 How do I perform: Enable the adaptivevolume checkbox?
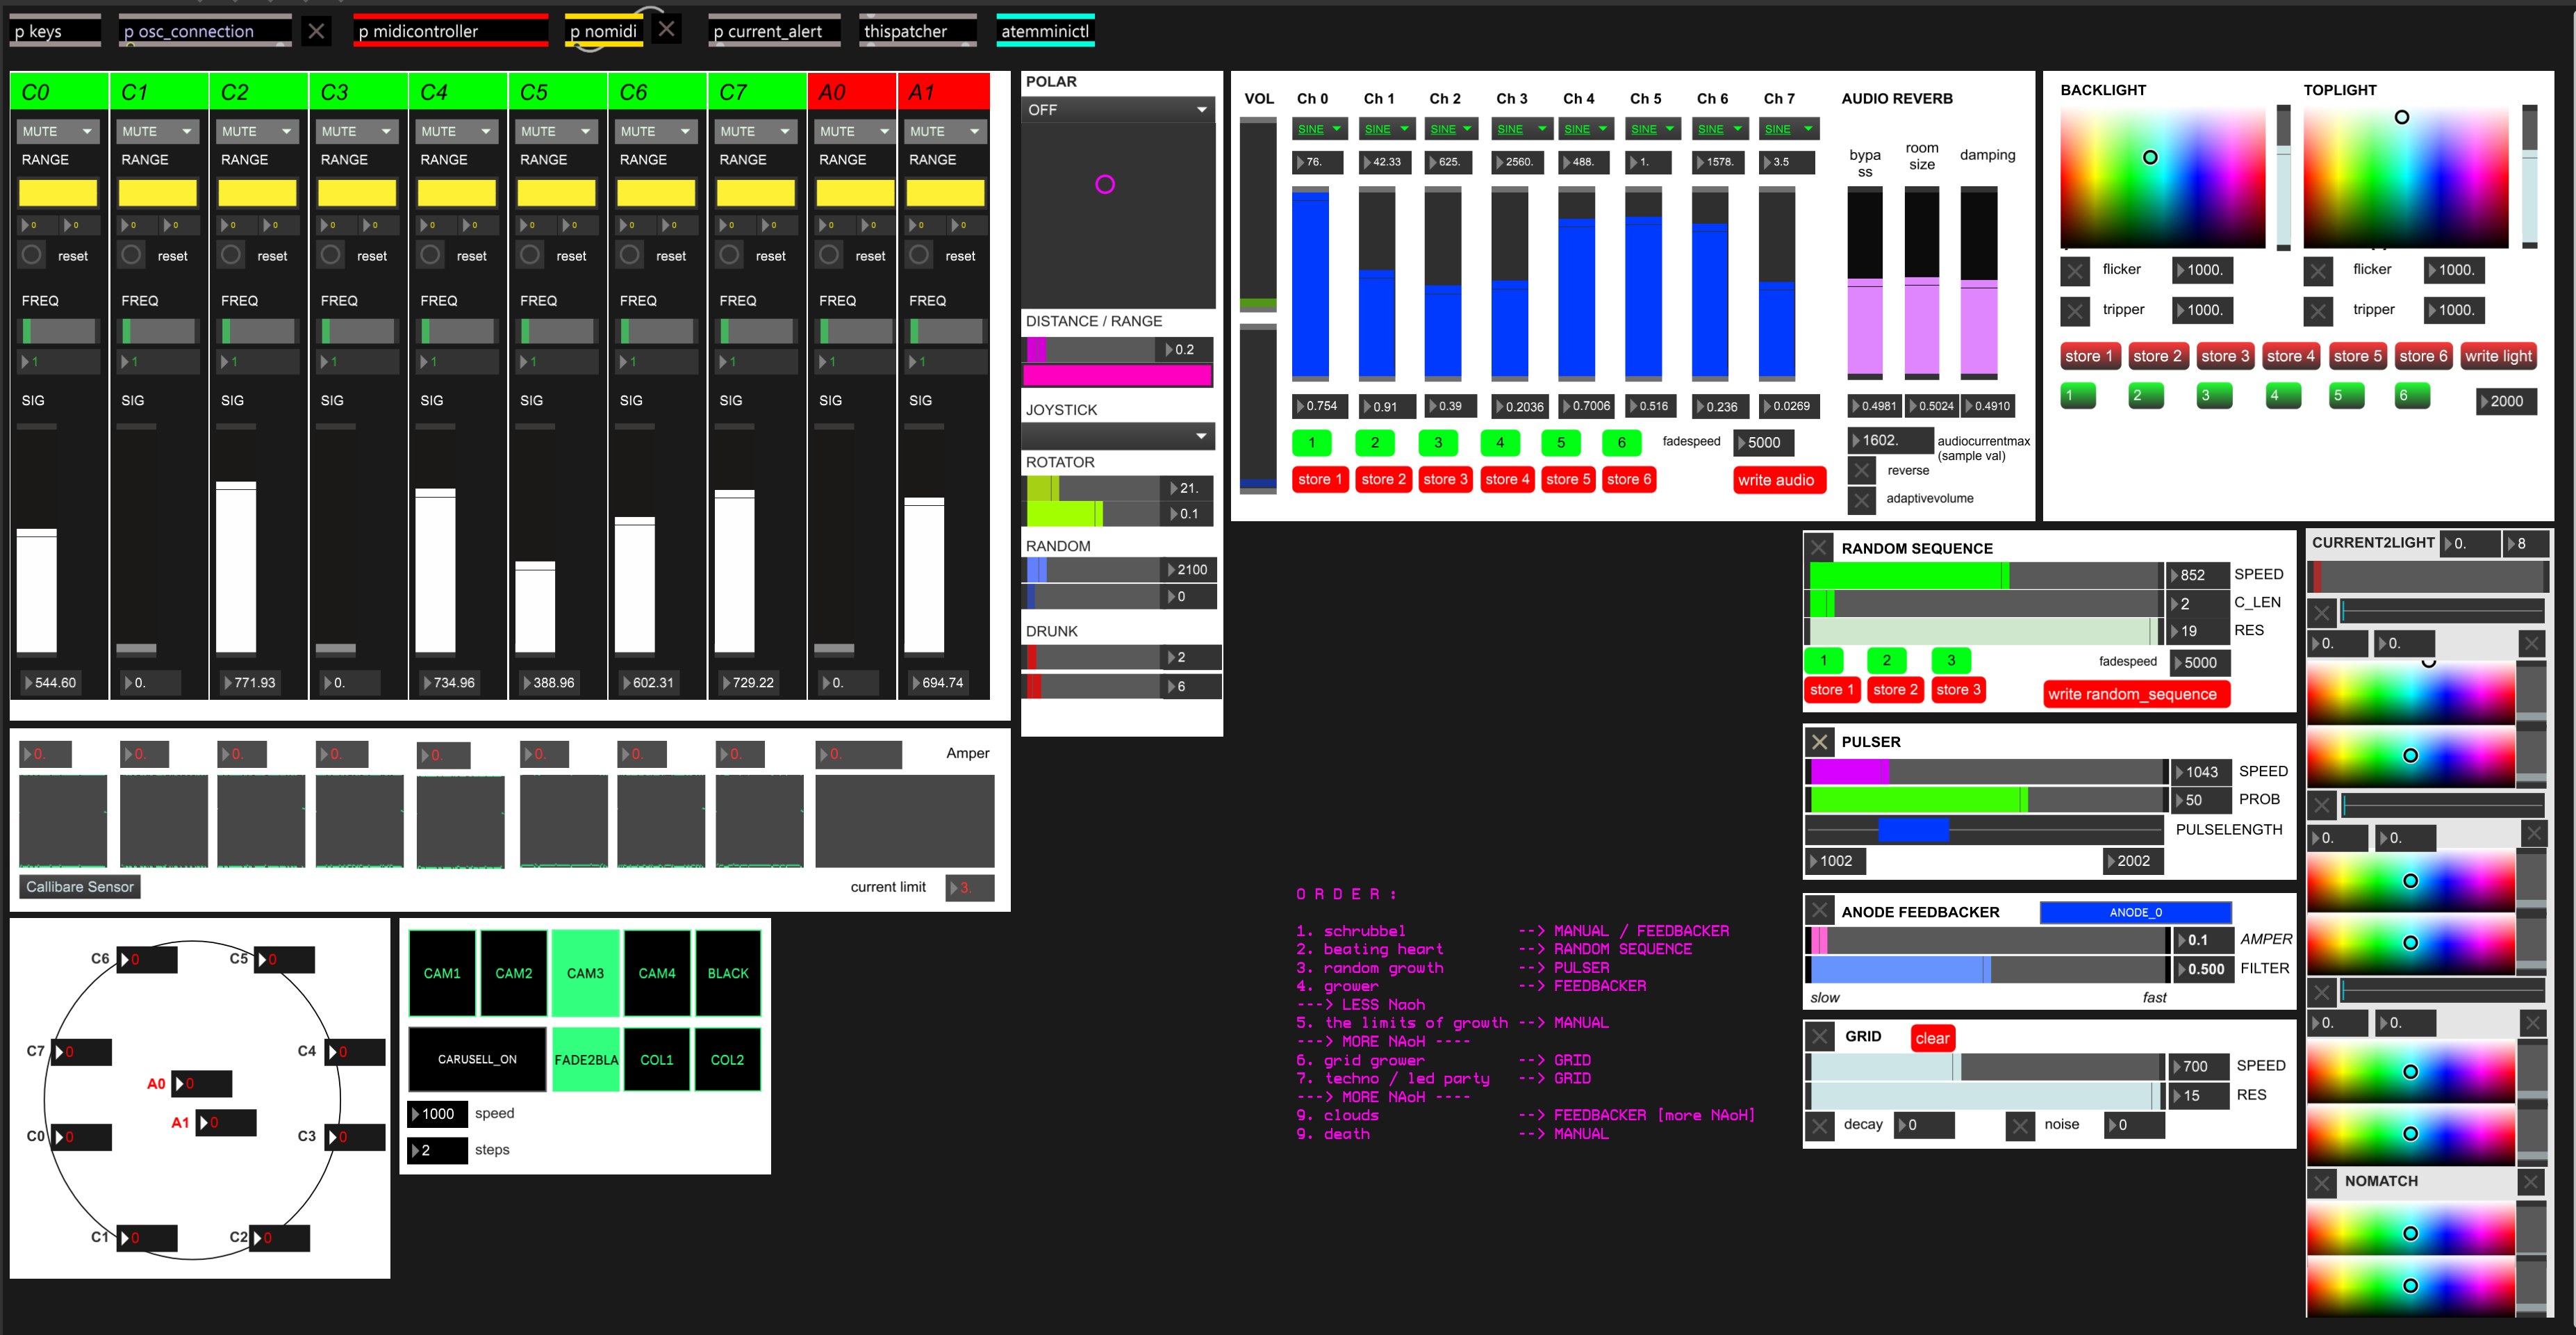[x=1861, y=499]
